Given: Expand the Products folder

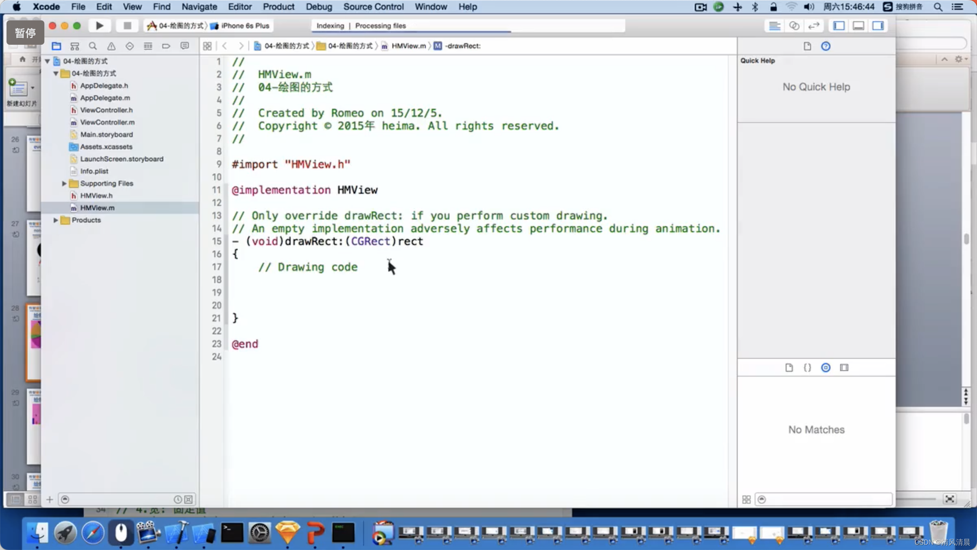Looking at the screenshot, I should click(56, 220).
